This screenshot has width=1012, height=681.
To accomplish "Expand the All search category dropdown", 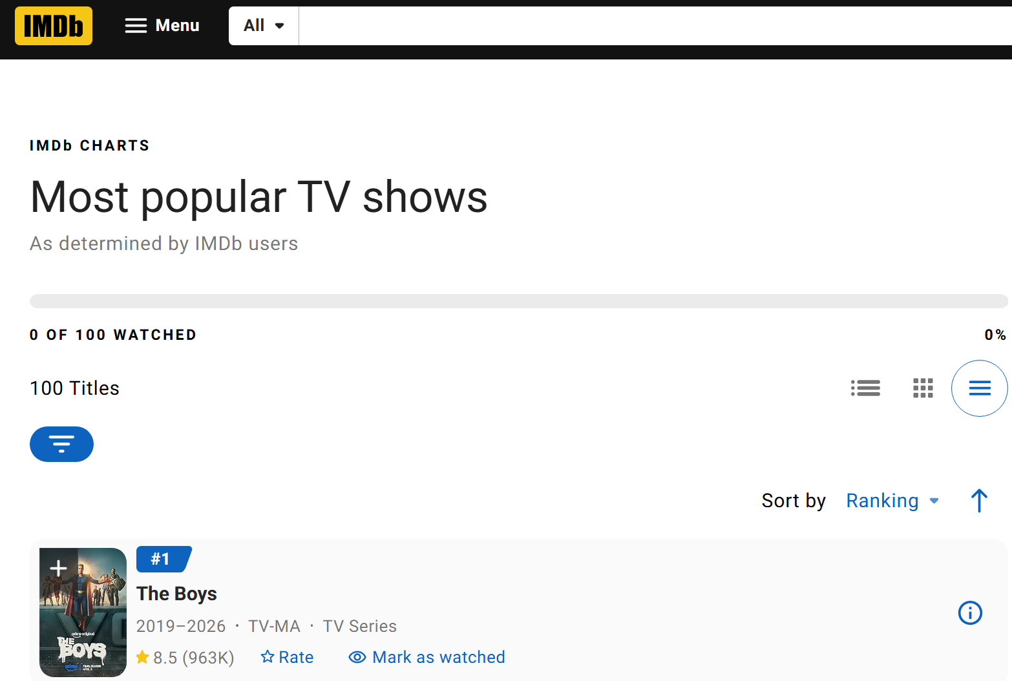I will 264,26.
